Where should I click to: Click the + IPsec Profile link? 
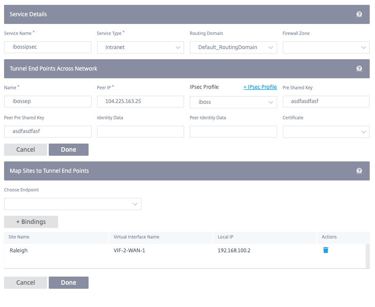point(260,87)
